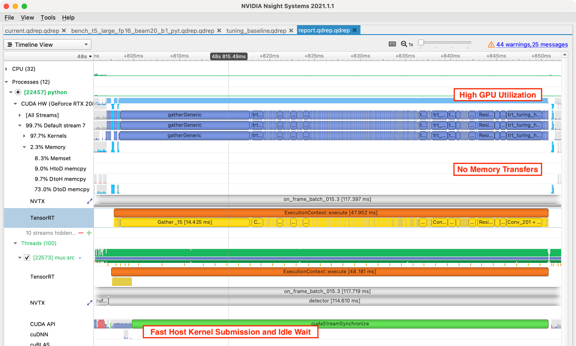This screenshot has width=576, height=346.
Task: Click the keyboard shortcuts icon
Action: click(x=392, y=44)
